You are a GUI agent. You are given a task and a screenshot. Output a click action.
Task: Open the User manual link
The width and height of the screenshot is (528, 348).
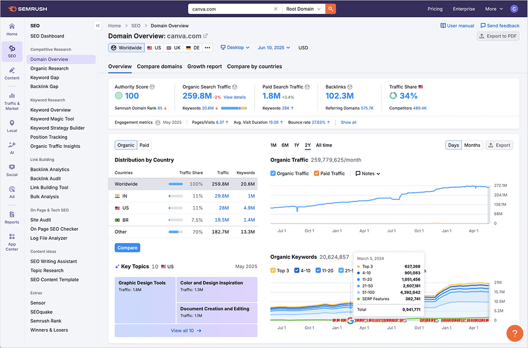point(457,26)
